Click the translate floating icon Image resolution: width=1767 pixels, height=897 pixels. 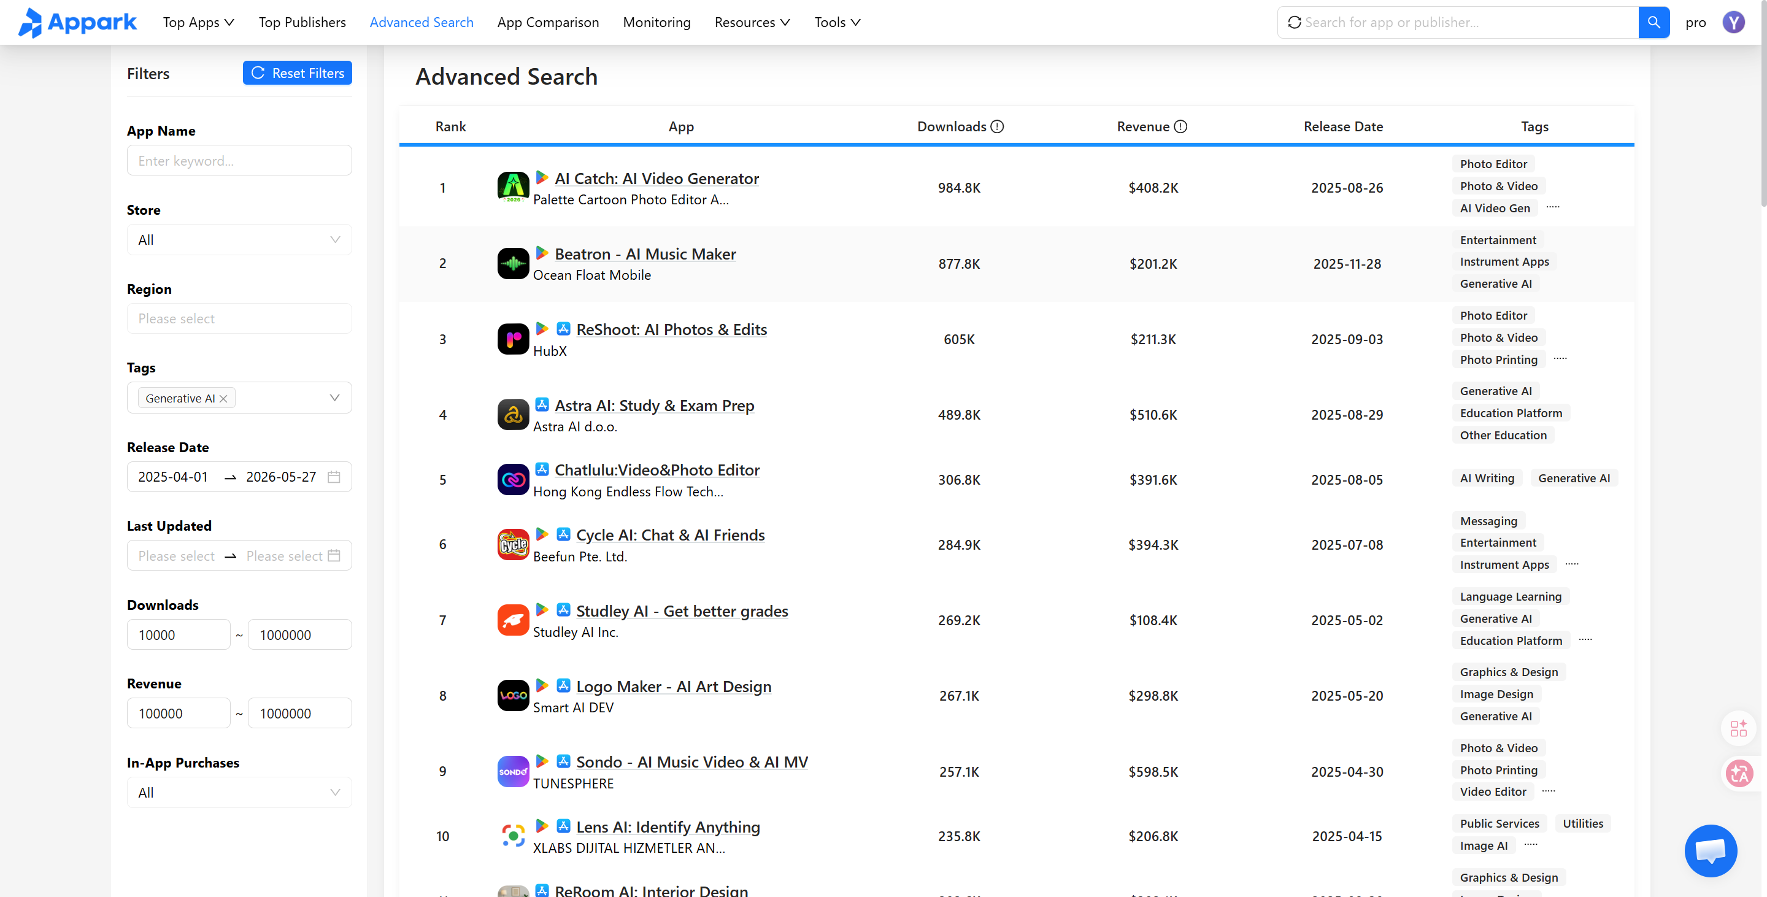coord(1739,774)
